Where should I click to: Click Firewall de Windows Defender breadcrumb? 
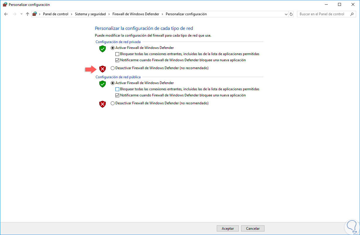click(x=136, y=14)
